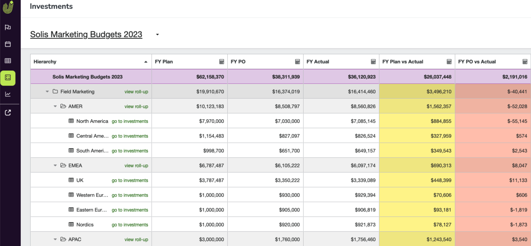
Task: Click the FY PO vs Actual header
Action: 493,62
